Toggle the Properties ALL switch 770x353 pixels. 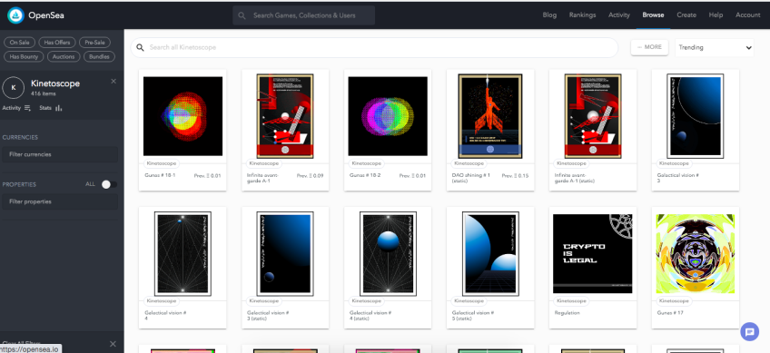click(x=109, y=184)
